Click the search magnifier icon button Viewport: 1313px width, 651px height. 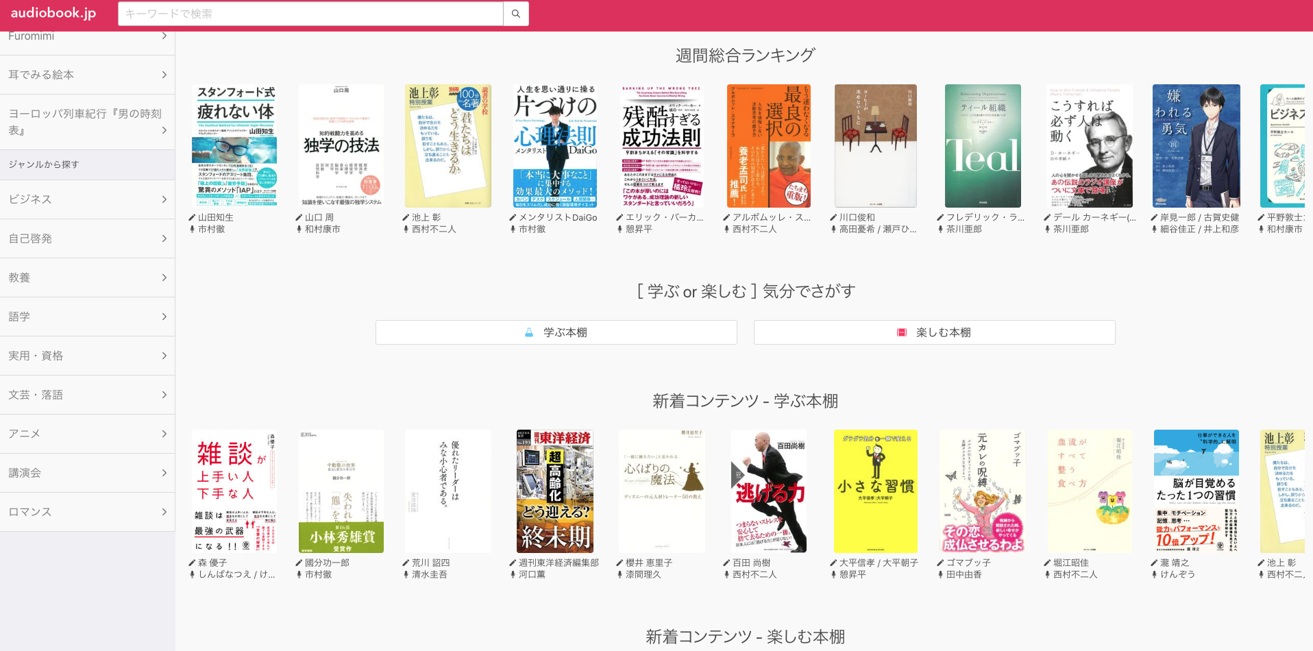tap(515, 14)
